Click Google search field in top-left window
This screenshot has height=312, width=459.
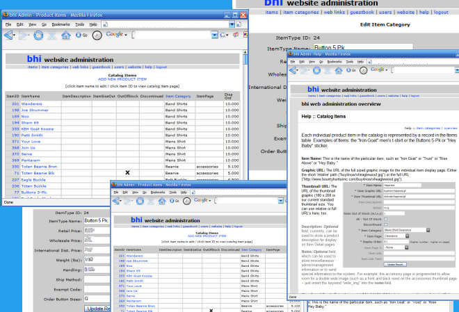click(x=172, y=35)
